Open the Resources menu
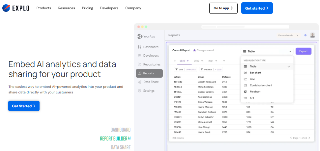Screen dimensions: 320x151 pyautogui.click(x=67, y=8)
